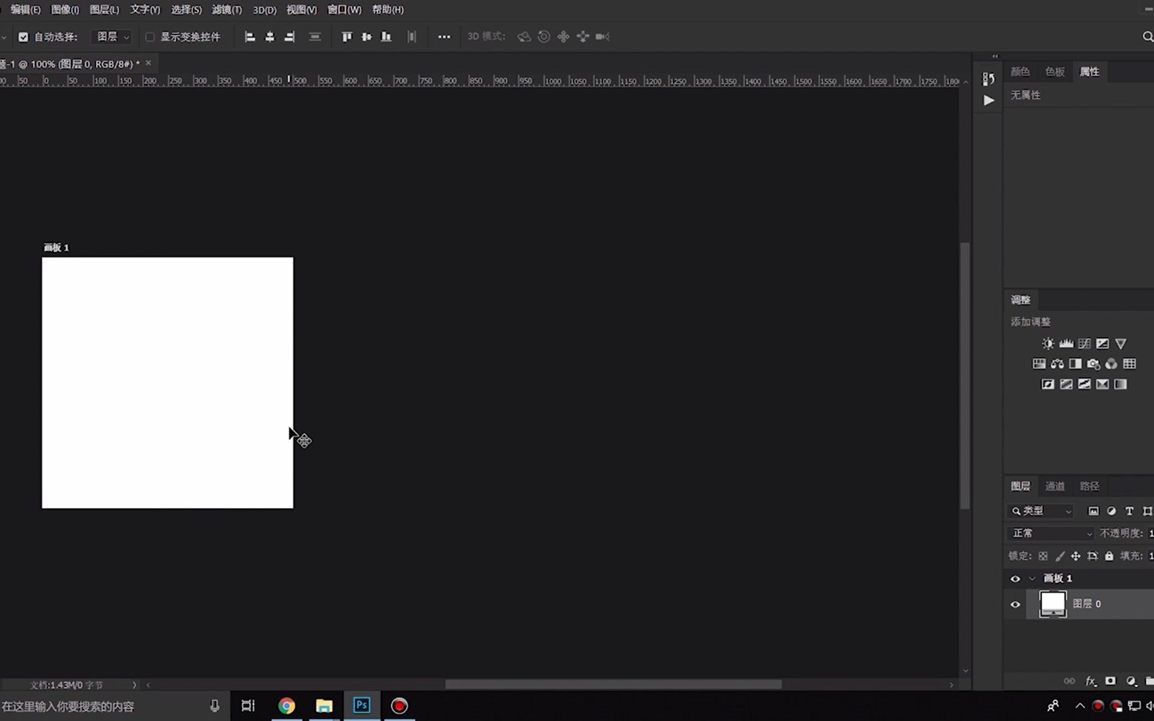This screenshot has height=721, width=1154.
Task: Add a Black & White adjustment
Action: 1075,364
